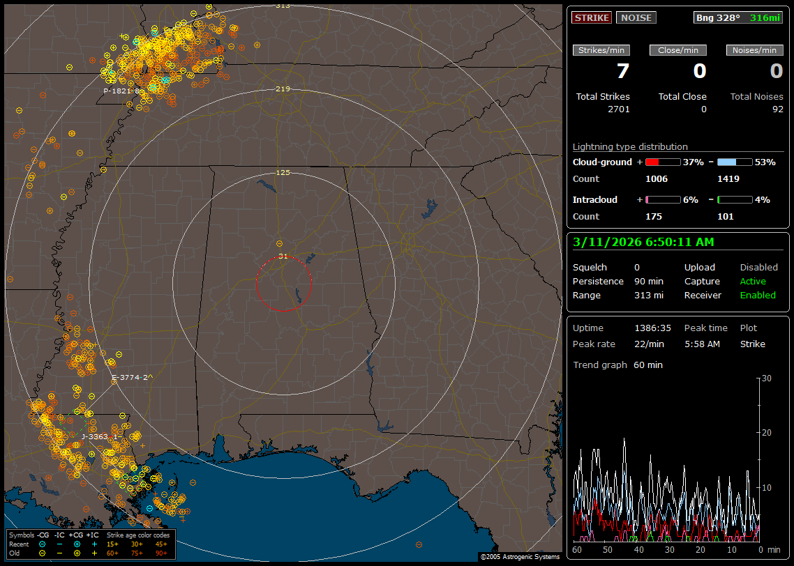
Task: Click the old -CG yellow symbol in legend
Action: coord(43,553)
